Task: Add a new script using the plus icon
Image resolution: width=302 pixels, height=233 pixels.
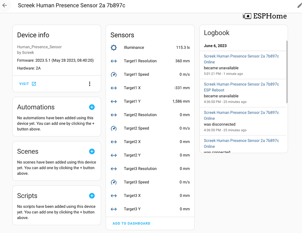Action: [x=92, y=196]
